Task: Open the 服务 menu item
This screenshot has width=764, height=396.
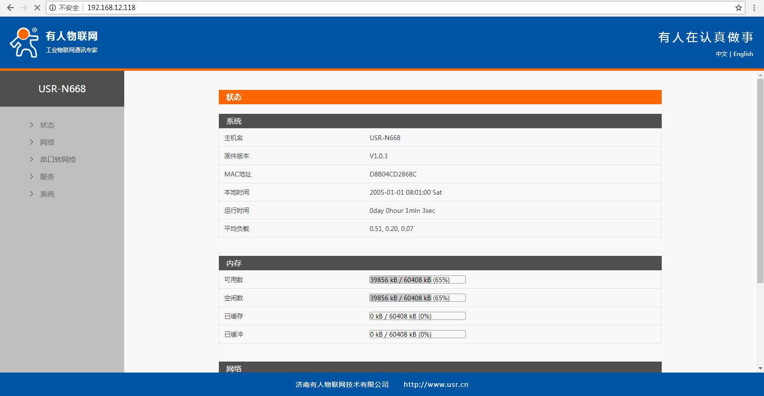Action: tap(47, 176)
